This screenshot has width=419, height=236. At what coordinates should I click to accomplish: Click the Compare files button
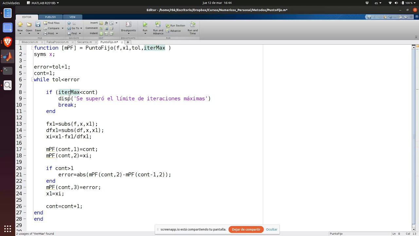[51, 28]
